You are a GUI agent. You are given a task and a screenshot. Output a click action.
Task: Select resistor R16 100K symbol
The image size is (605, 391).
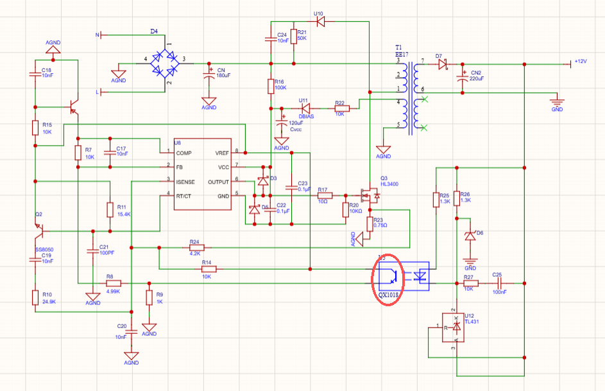(271, 87)
